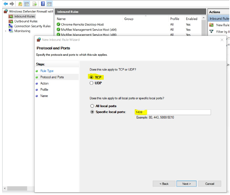This screenshot has width=230, height=195.
Task: Click the left pane scroll left arrow
Action: (5, 188)
